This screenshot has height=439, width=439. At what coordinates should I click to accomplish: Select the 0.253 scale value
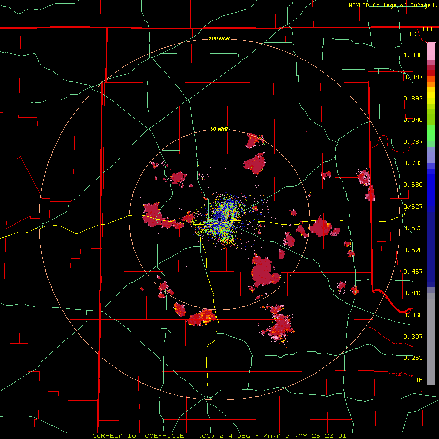coord(413,358)
